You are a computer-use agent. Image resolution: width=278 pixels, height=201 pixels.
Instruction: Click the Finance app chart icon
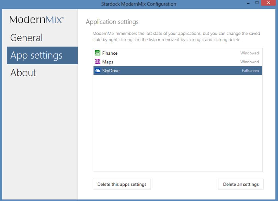[97, 53]
